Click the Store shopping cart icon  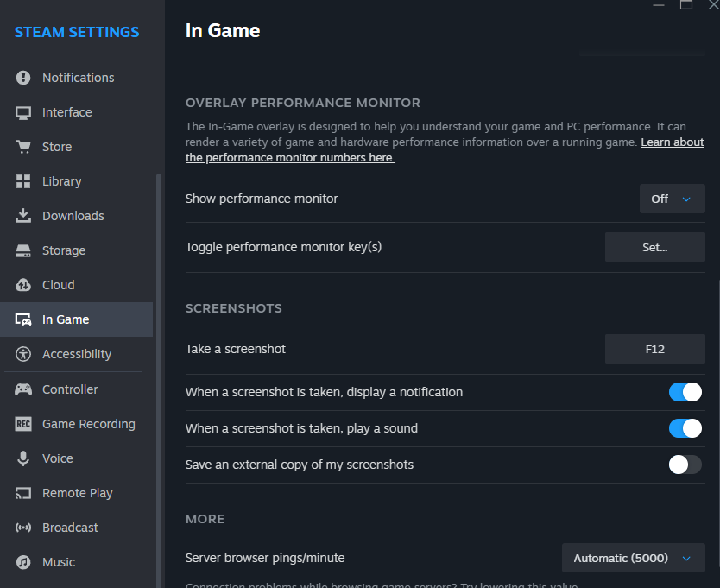click(x=23, y=147)
